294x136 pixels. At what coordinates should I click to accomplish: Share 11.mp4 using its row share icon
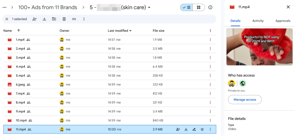point(178,129)
